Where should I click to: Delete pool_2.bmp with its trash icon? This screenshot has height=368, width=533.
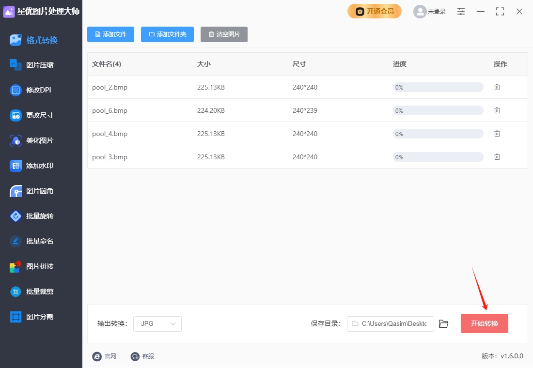pyautogui.click(x=497, y=87)
